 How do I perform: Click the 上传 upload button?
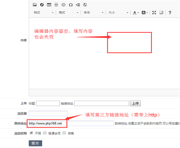pyautogui.click(x=135, y=103)
